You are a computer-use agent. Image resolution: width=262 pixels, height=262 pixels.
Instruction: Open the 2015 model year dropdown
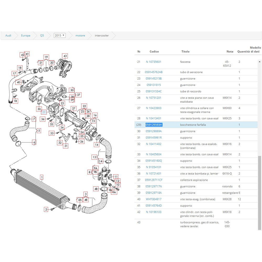59,35
